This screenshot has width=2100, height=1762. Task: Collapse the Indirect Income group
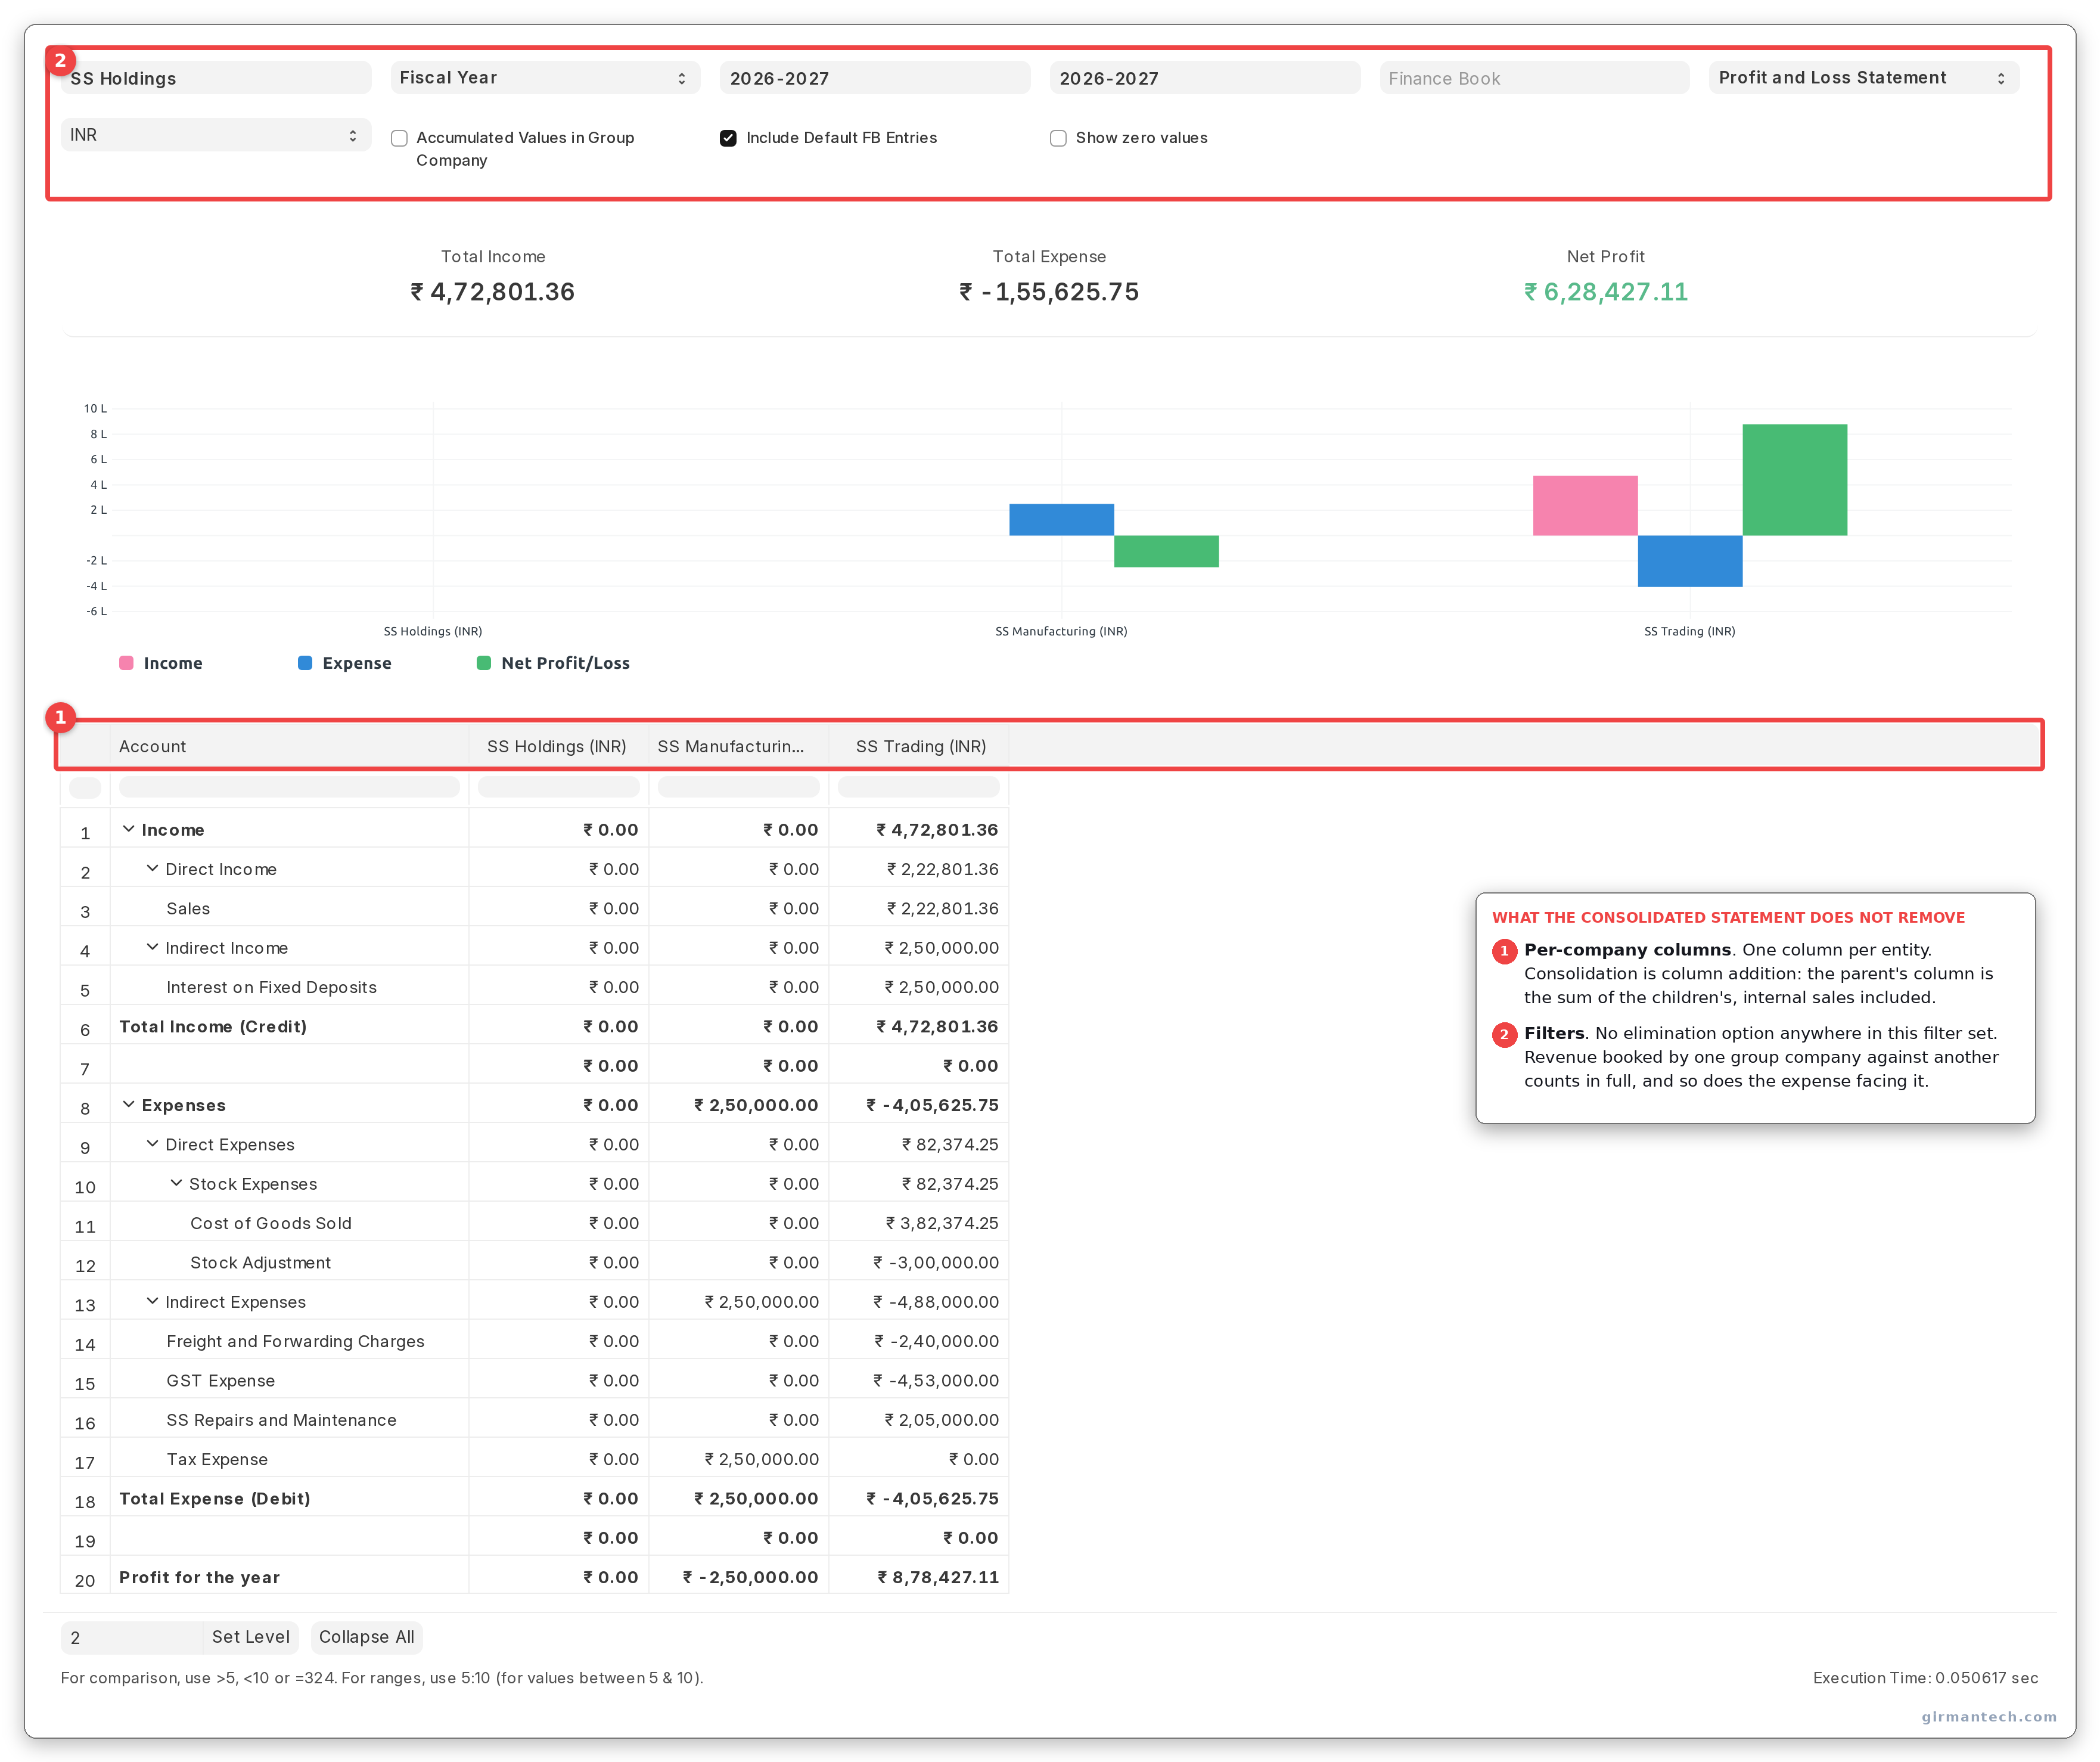click(x=152, y=947)
